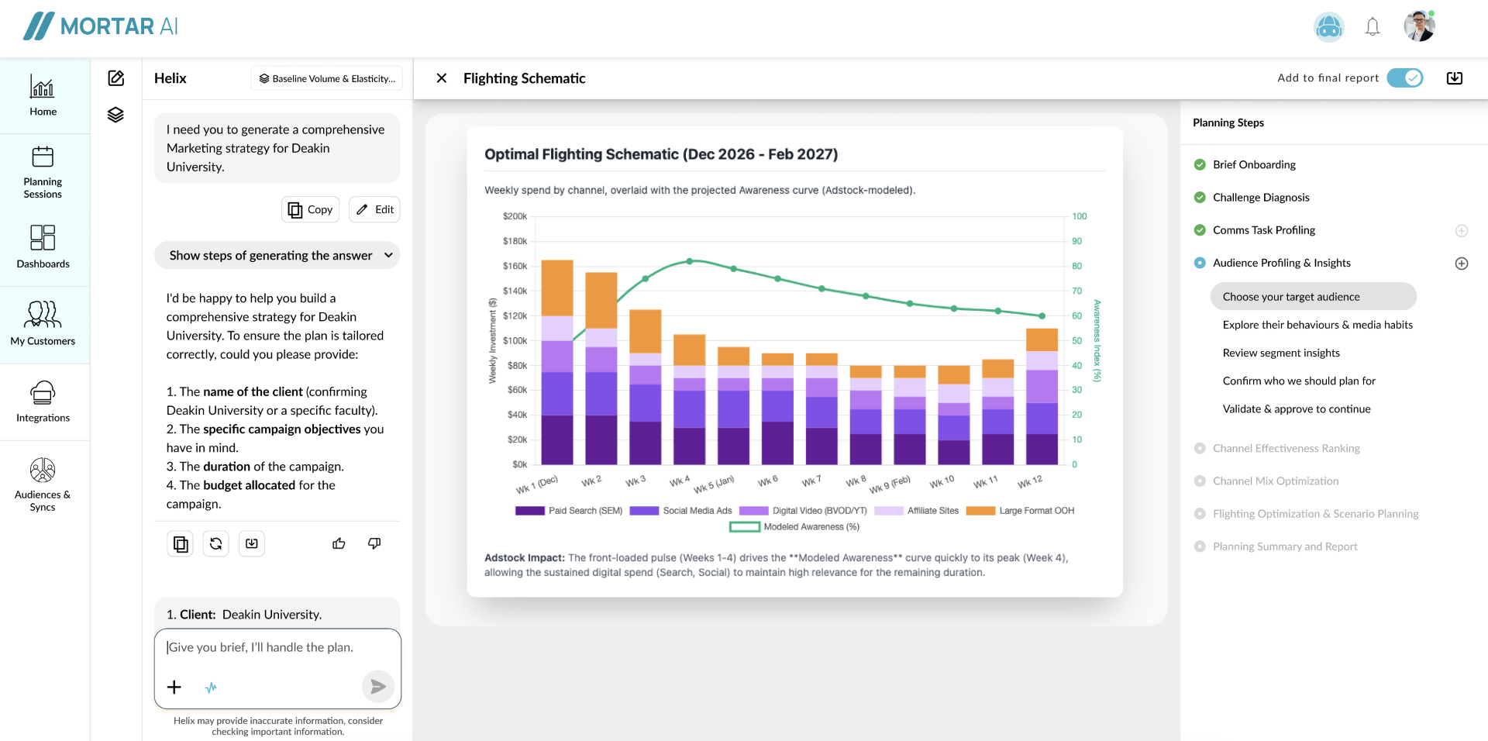
Task: Go to Dashboards in sidebar
Action: tap(43, 246)
